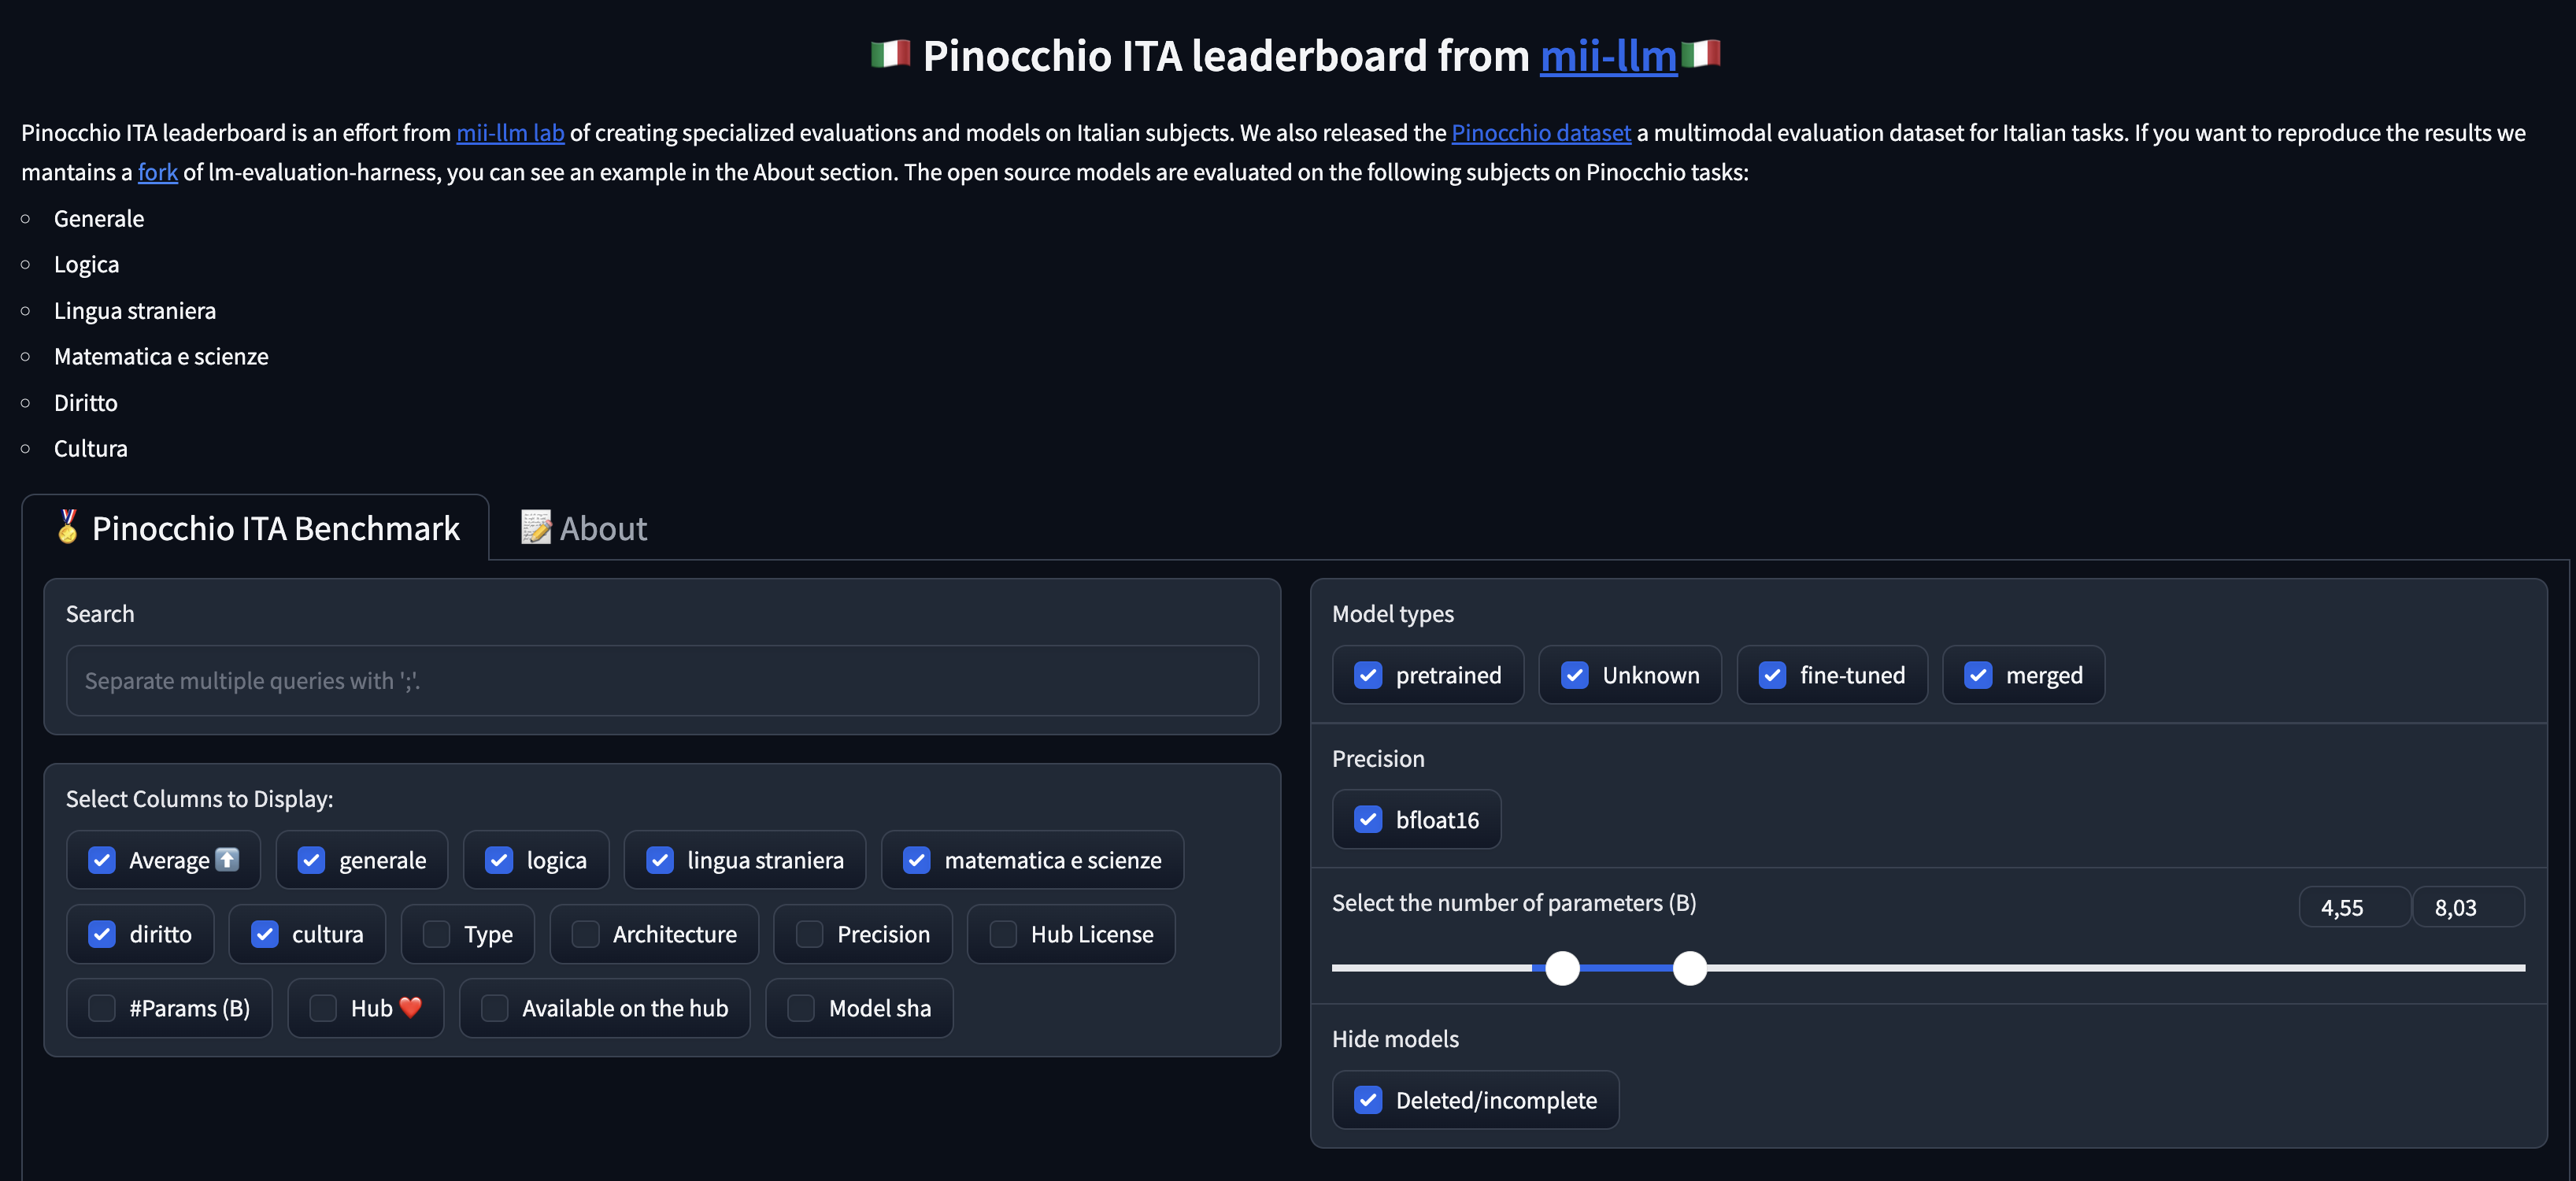Viewport: 2576px width, 1181px height.
Task: Open the Pinocchio dataset link
Action: (x=1540, y=133)
